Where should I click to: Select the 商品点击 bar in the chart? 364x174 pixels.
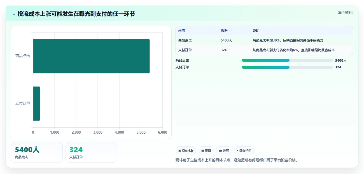coord(91,56)
